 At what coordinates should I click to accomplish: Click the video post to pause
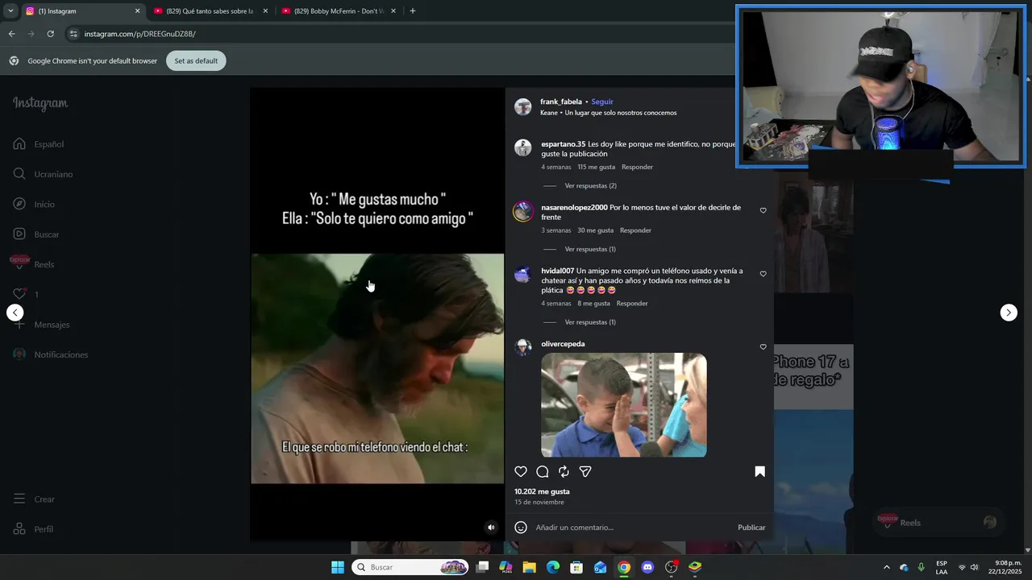377,314
